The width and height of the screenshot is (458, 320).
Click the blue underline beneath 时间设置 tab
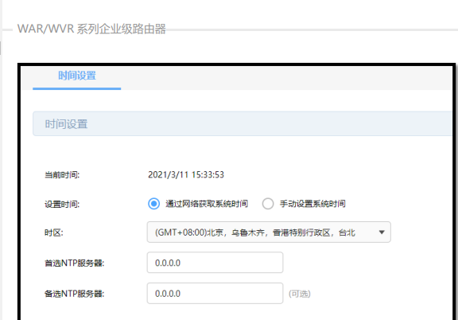[x=77, y=88]
